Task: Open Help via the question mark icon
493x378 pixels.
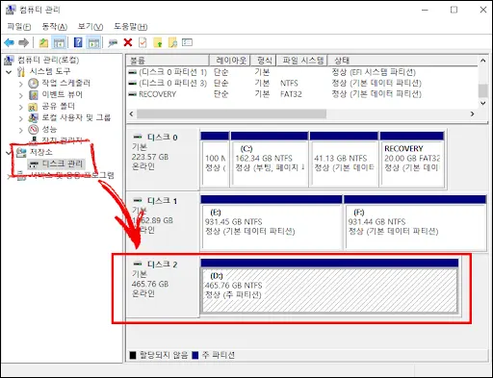Action: pyautogui.click(x=78, y=42)
